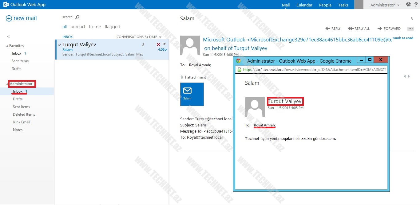Switch to the People tab
This screenshot has height=205, width=420.
(325, 5)
